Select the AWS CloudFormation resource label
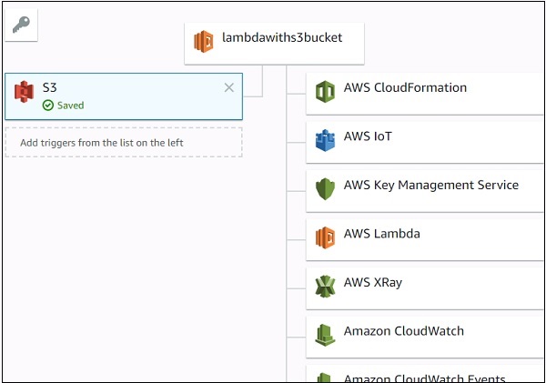This screenshot has width=546, height=383. 405,88
